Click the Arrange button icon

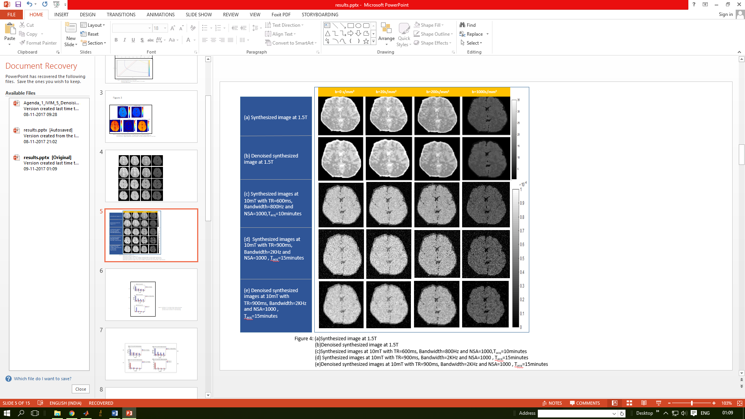point(386,29)
